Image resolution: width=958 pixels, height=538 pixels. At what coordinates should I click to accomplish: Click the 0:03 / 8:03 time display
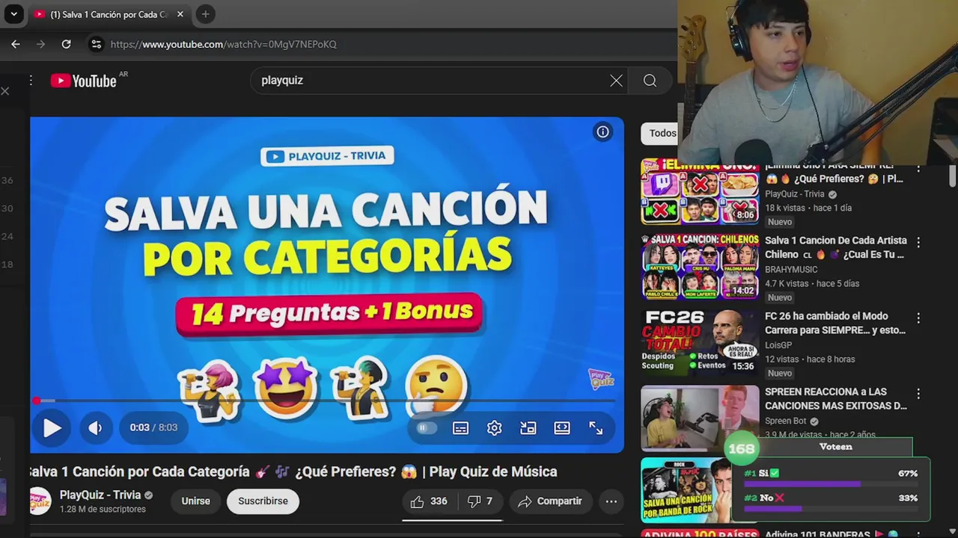pos(153,427)
